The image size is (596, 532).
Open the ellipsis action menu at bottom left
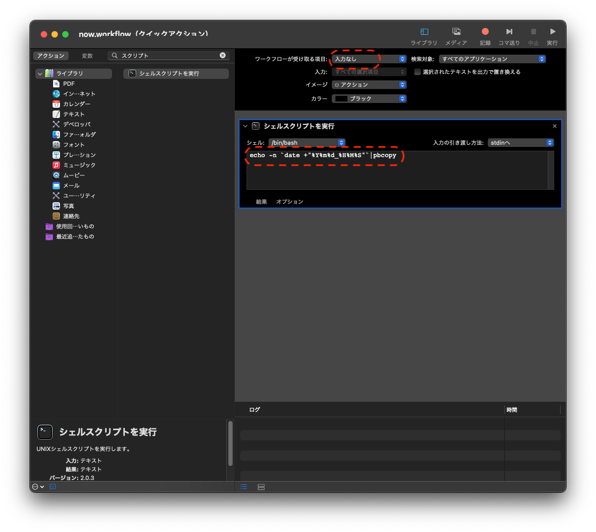(38, 487)
